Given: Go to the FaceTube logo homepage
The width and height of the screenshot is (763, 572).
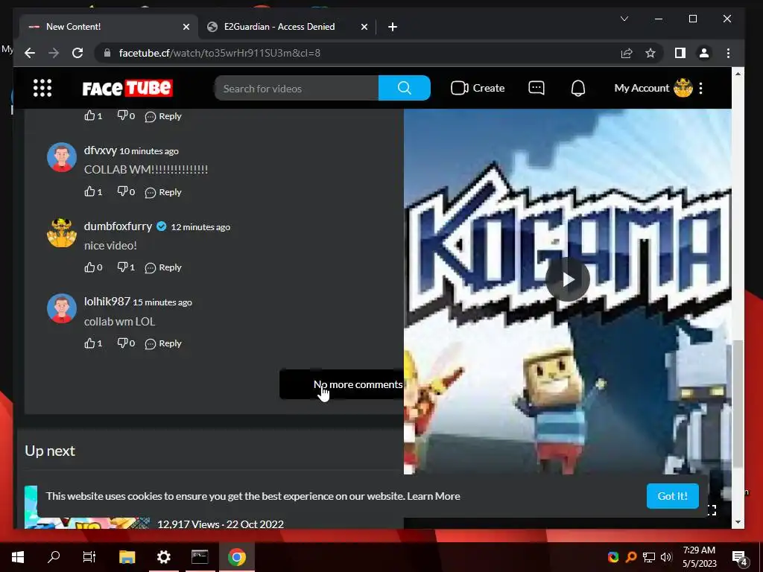Looking at the screenshot, I should pos(127,88).
